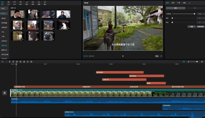Click the Apply to all button
205x118 pixels.
[201, 27]
